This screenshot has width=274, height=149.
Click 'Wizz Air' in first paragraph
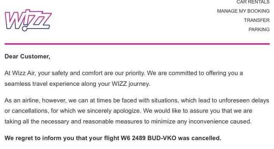coord(24,73)
